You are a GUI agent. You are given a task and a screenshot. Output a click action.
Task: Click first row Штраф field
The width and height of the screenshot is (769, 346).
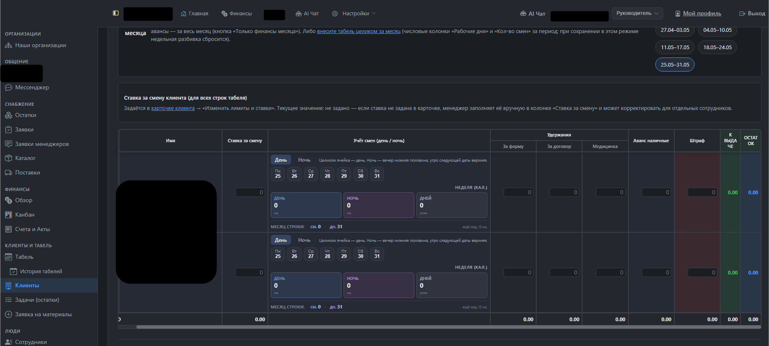pos(702,192)
